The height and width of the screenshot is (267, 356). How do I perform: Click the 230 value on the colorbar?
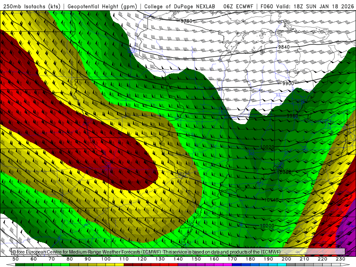tap(340, 259)
